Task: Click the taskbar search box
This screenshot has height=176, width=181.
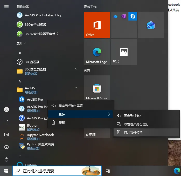Action: click(57, 171)
